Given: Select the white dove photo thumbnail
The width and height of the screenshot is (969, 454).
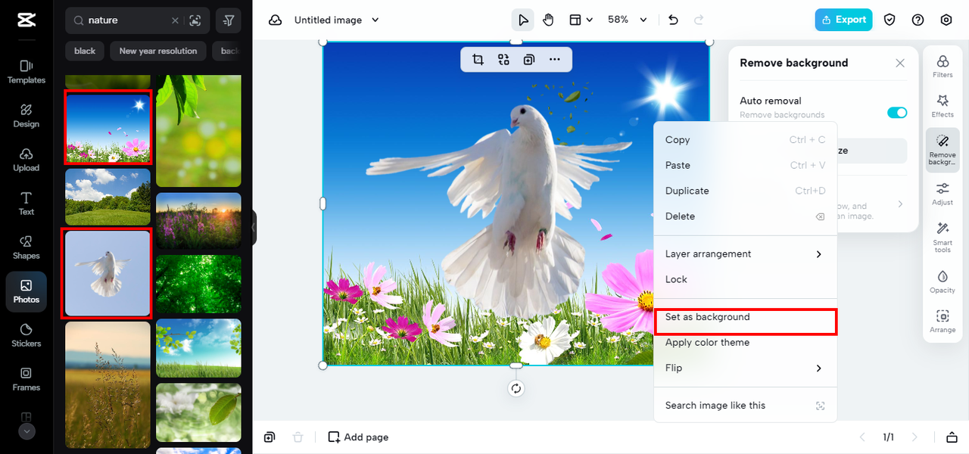Looking at the screenshot, I should [x=107, y=273].
